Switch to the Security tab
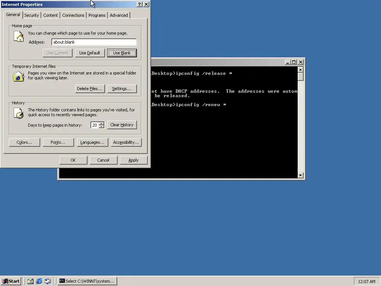The image size is (381, 286). pos(32,15)
